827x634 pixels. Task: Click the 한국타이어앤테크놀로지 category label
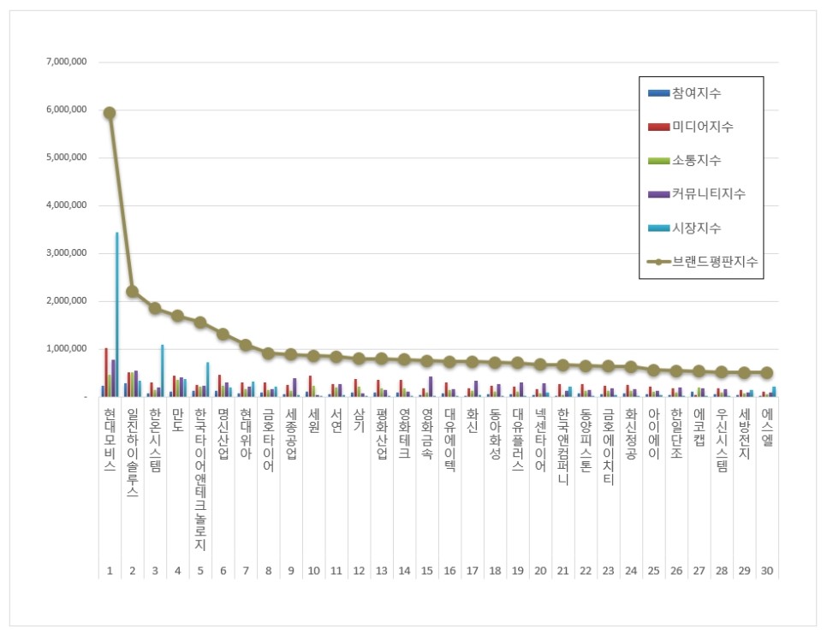[200, 479]
